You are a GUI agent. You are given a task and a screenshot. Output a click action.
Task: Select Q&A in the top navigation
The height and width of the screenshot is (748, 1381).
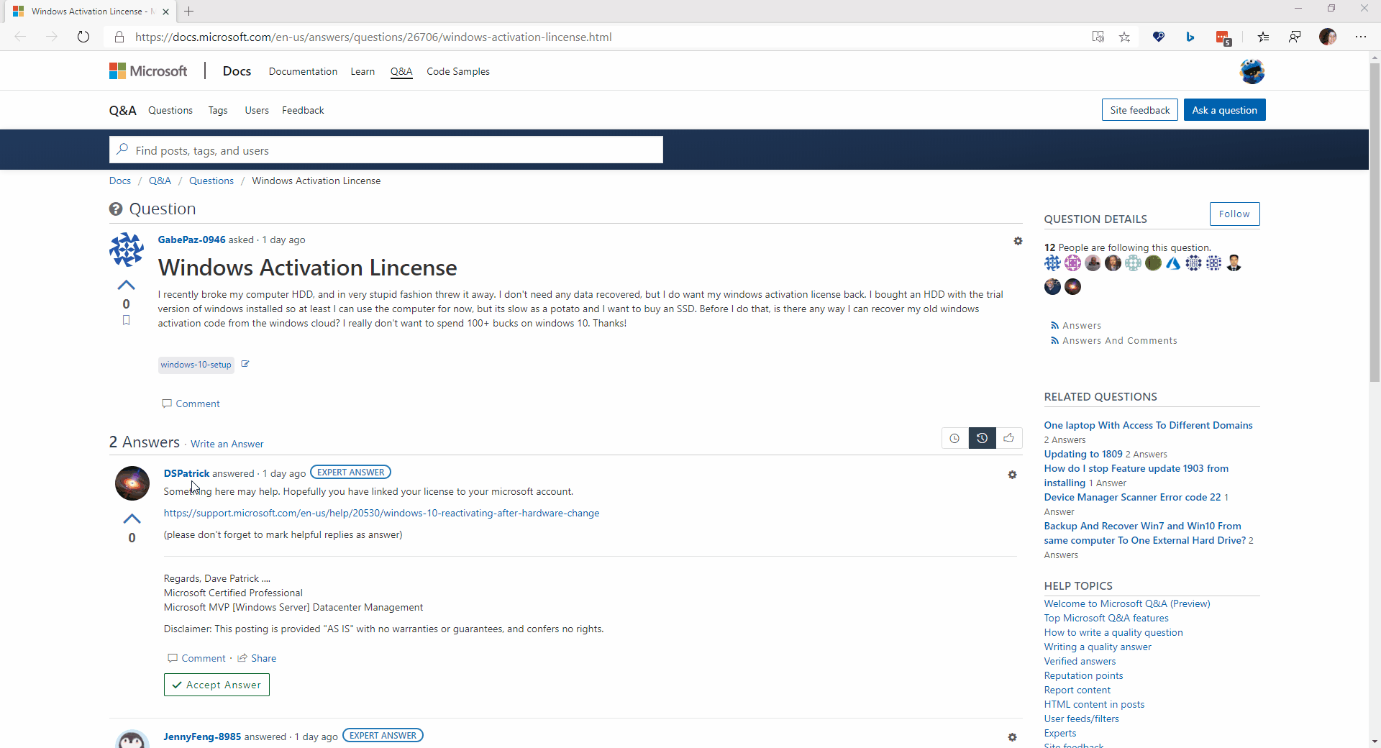pos(401,71)
